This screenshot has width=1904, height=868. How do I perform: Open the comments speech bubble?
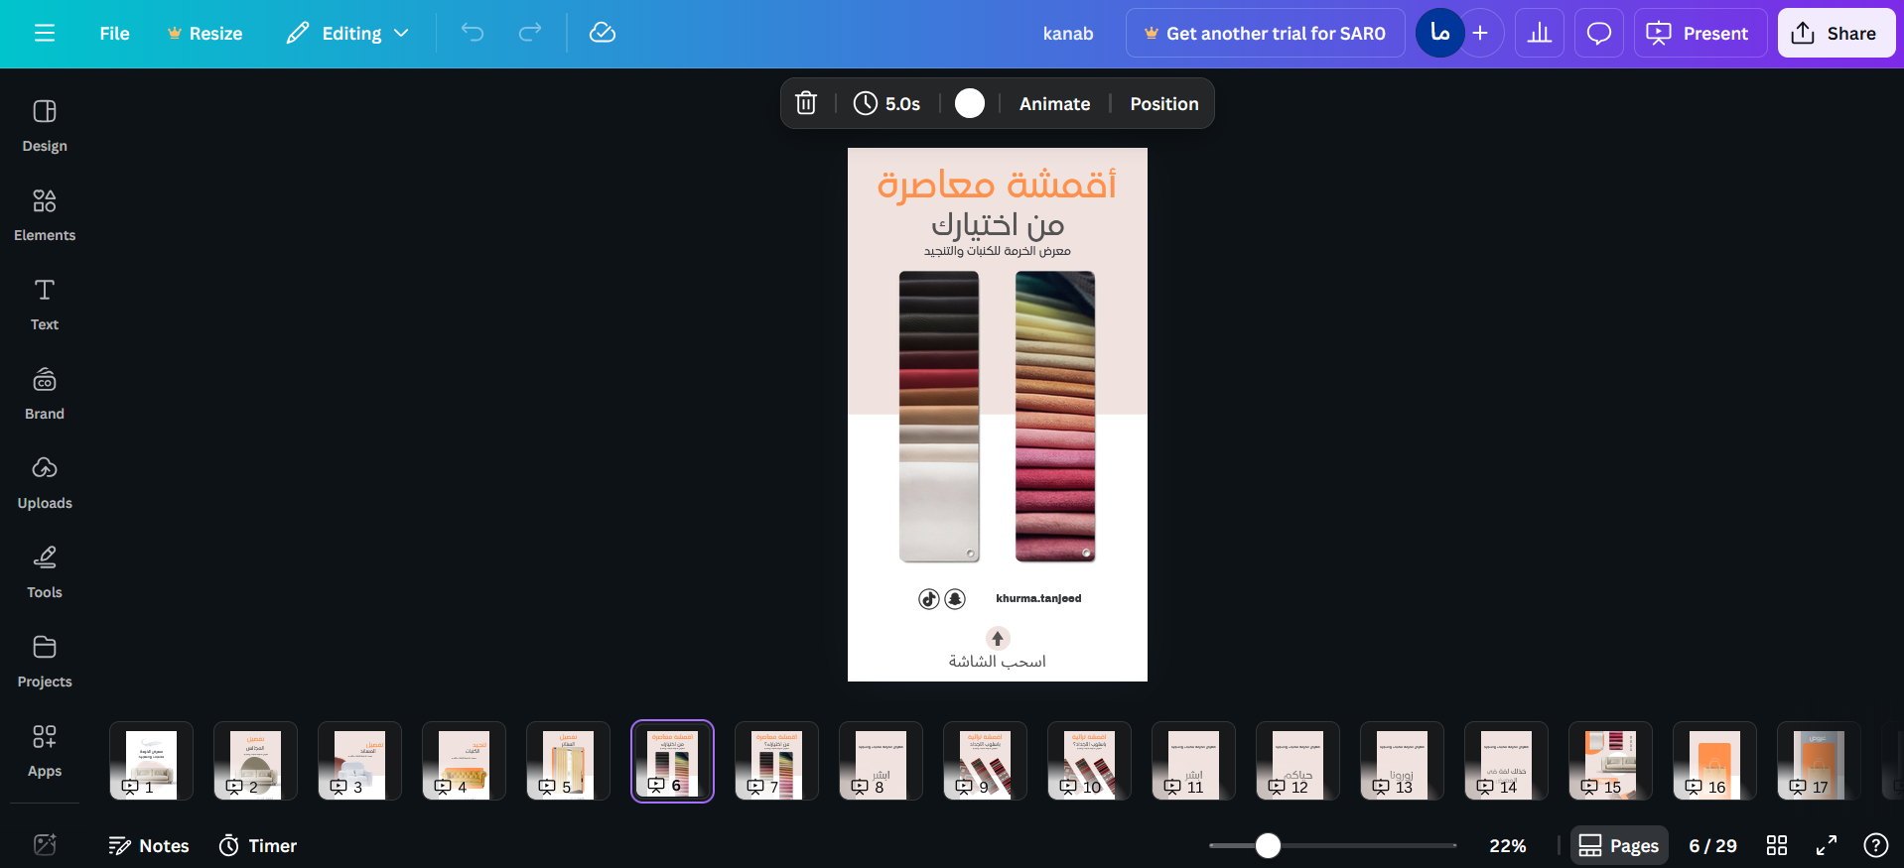click(x=1599, y=33)
